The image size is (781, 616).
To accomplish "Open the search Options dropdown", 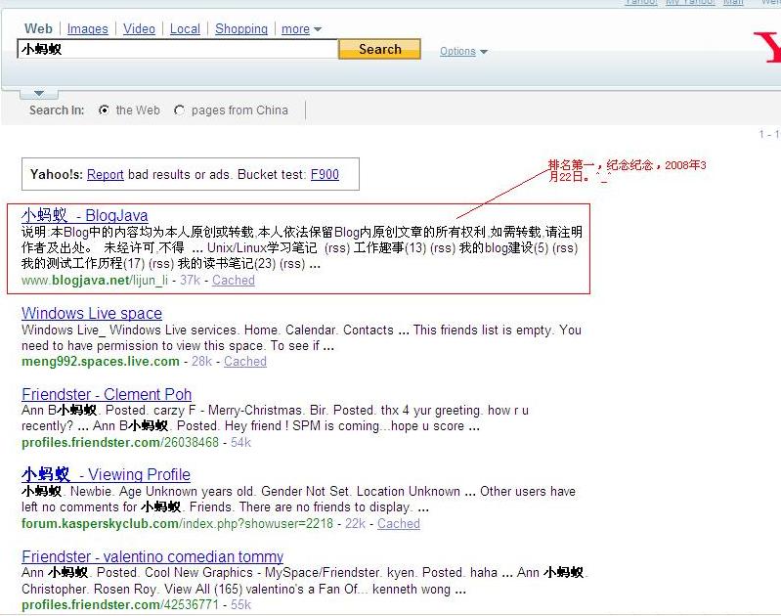I will [x=463, y=51].
